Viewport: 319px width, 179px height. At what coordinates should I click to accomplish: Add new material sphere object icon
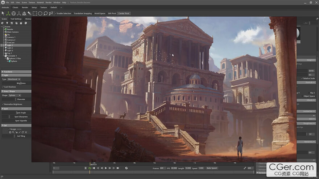[3, 23]
